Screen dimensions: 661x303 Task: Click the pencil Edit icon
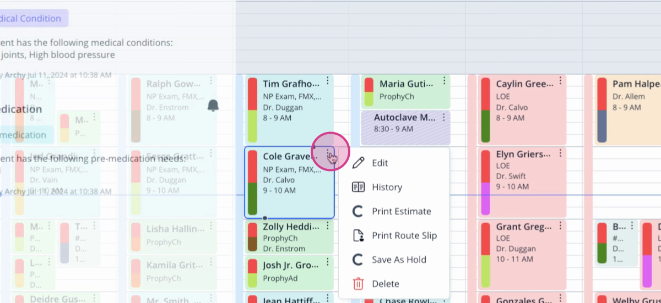[358, 163]
